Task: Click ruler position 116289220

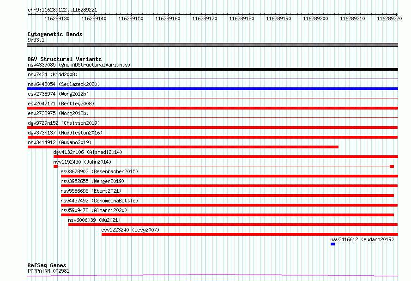Action: click(389, 18)
